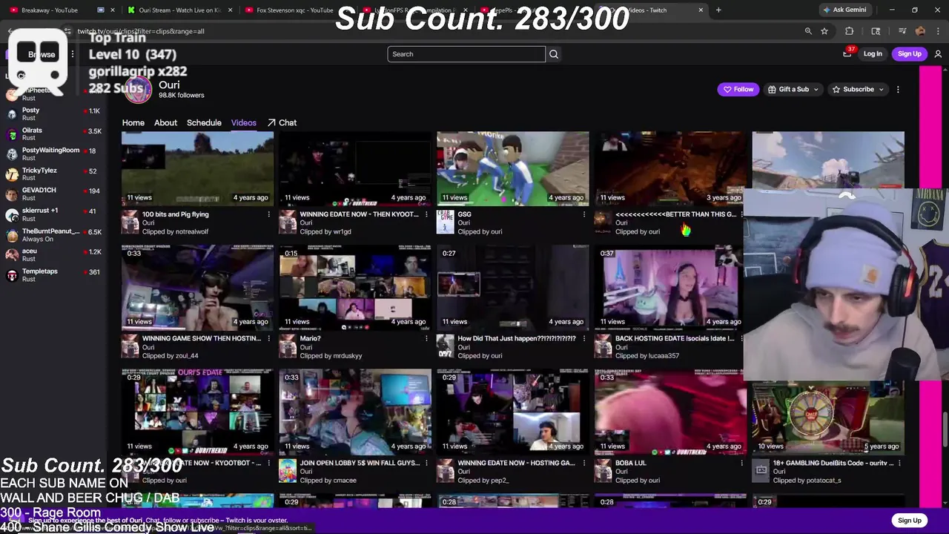
Task: Open TheBurntPeanut_ in the sidebar
Action: (x=52, y=235)
